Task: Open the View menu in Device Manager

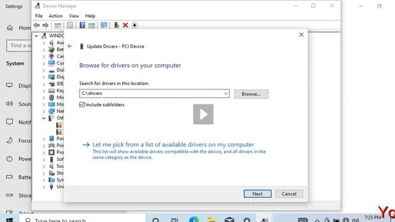Action: click(74, 16)
